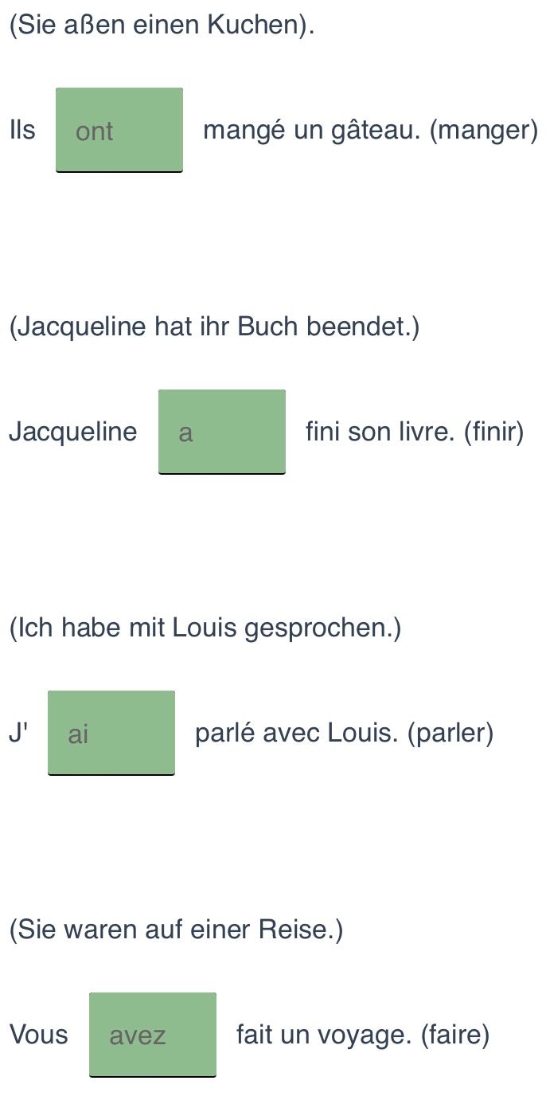
Task: Click the name "Jacqueline" before the input box
Action: pyautogui.click(x=73, y=433)
